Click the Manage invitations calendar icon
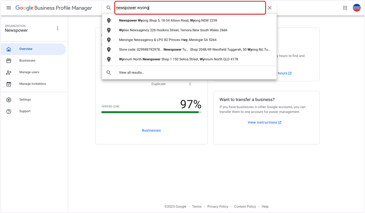 9,84
